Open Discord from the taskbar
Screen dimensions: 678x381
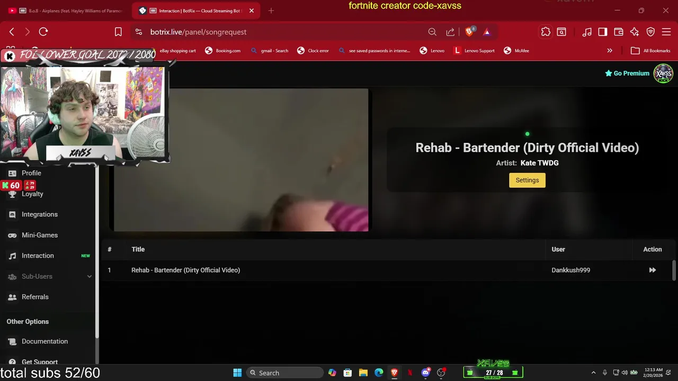(425, 373)
